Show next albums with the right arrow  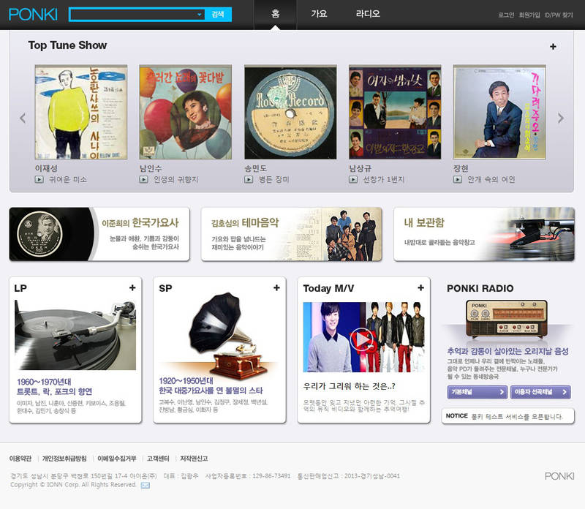[560, 118]
